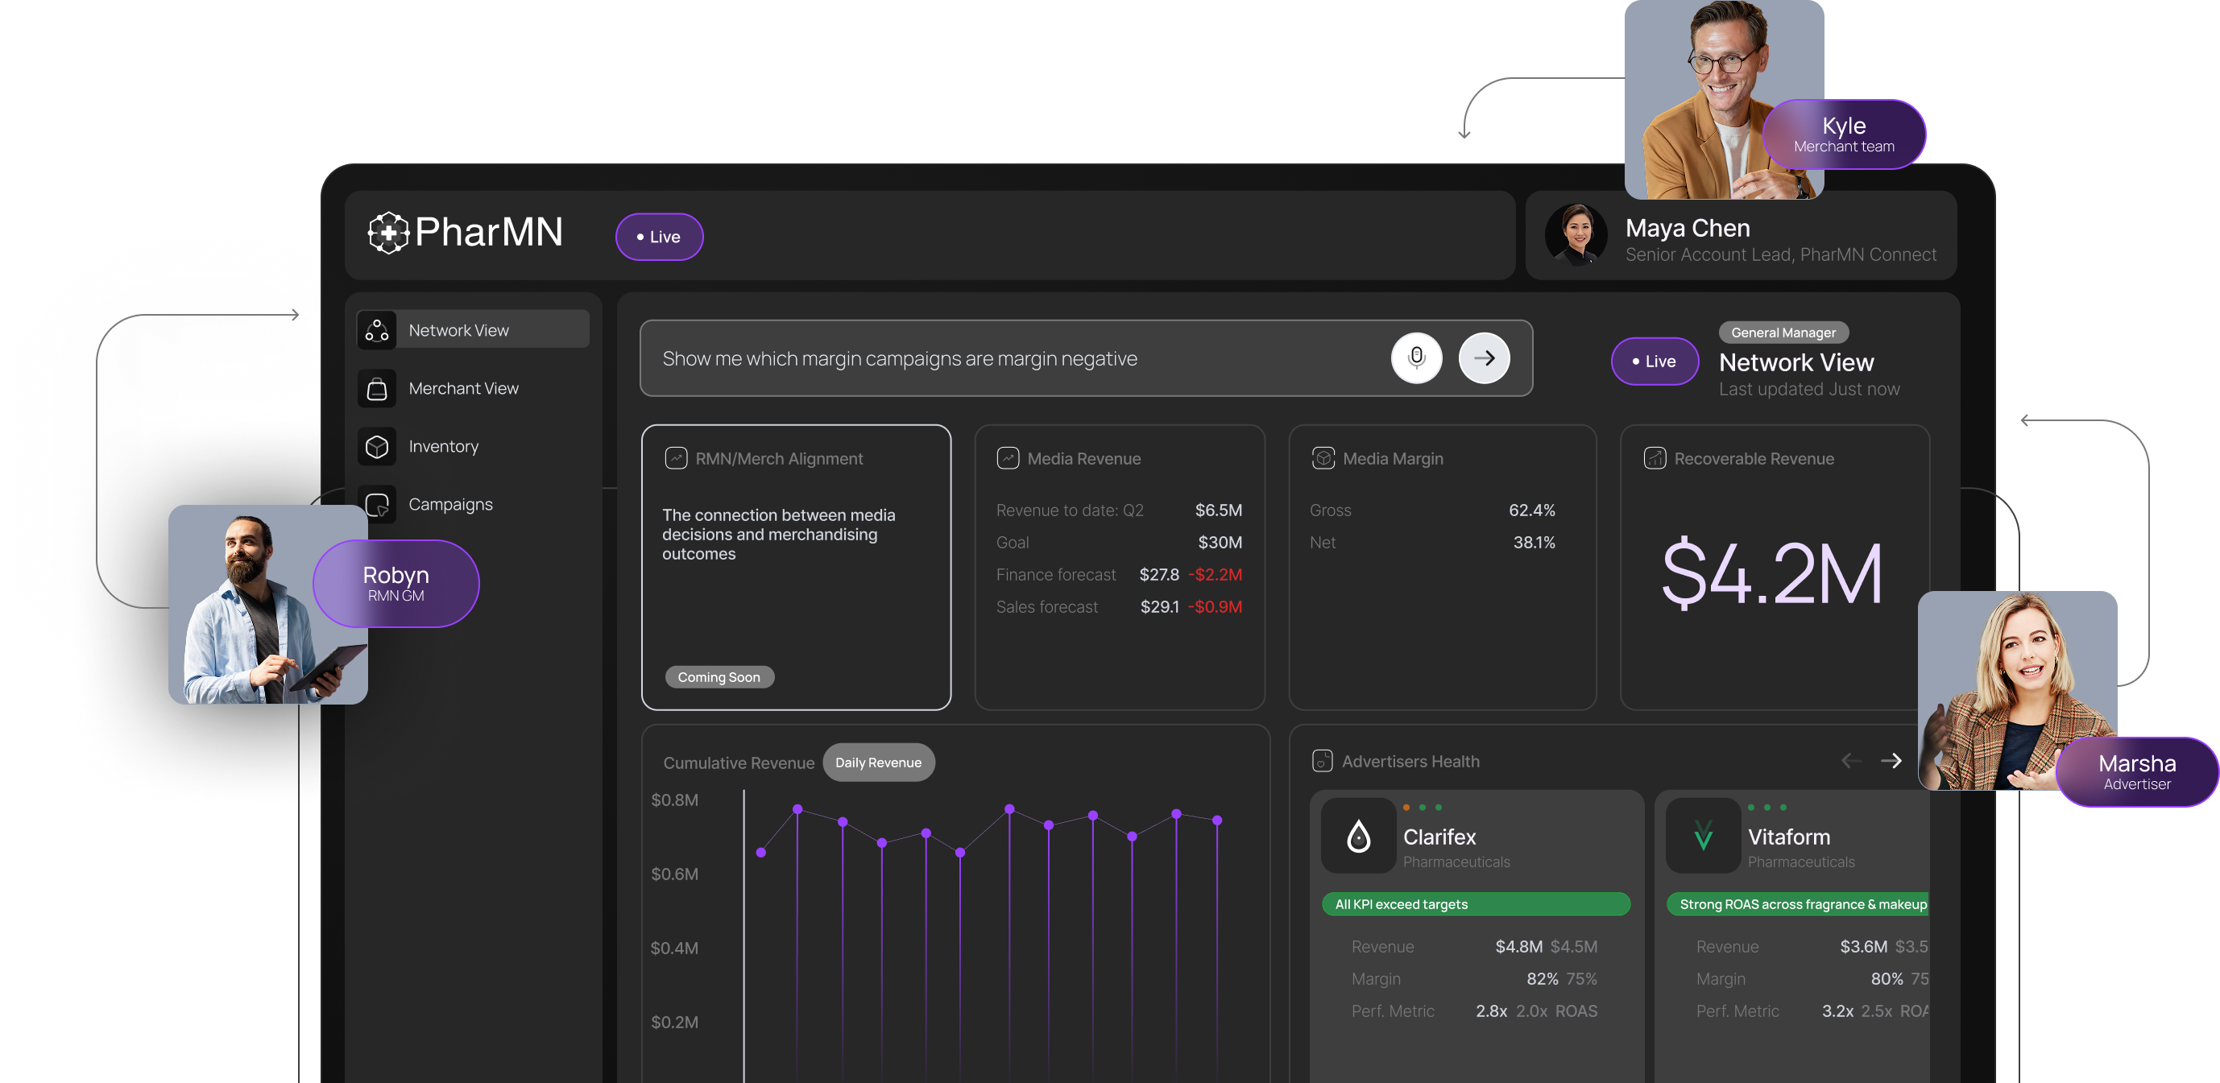Screen dimensions: 2220x1083
Task: Toggle the Live pill near Network View
Action: (x=1655, y=362)
